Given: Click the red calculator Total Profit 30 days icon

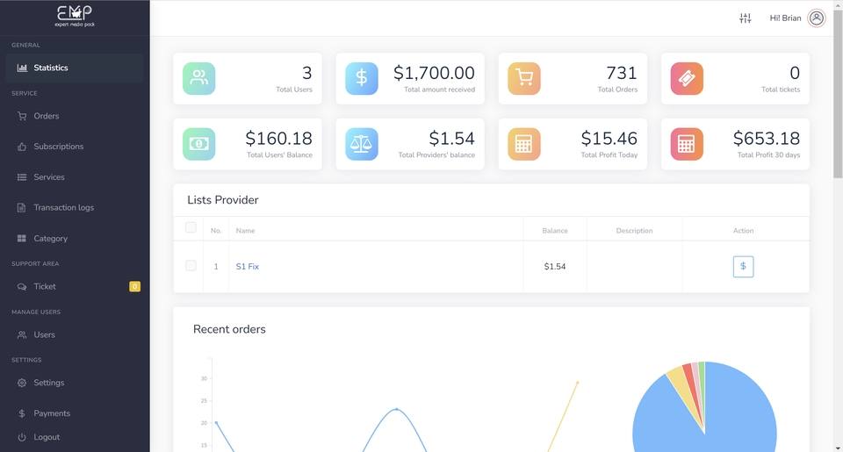Looking at the screenshot, I should [687, 144].
